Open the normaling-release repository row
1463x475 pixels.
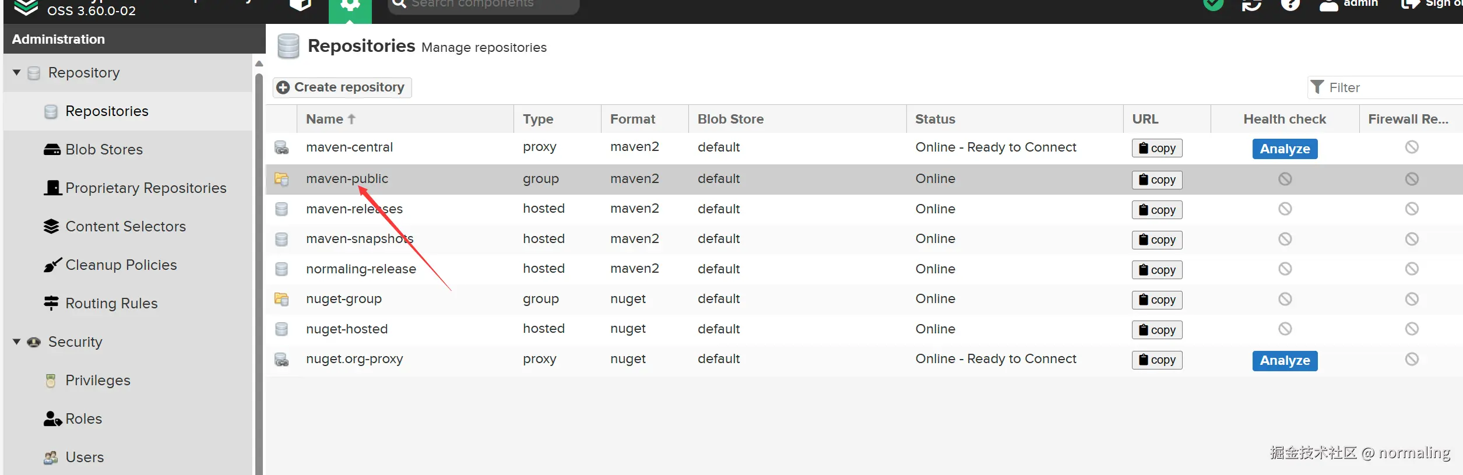(361, 269)
